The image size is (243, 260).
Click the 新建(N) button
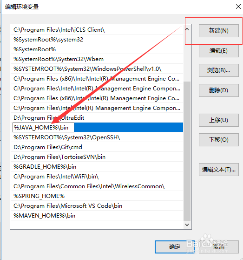[218, 31]
